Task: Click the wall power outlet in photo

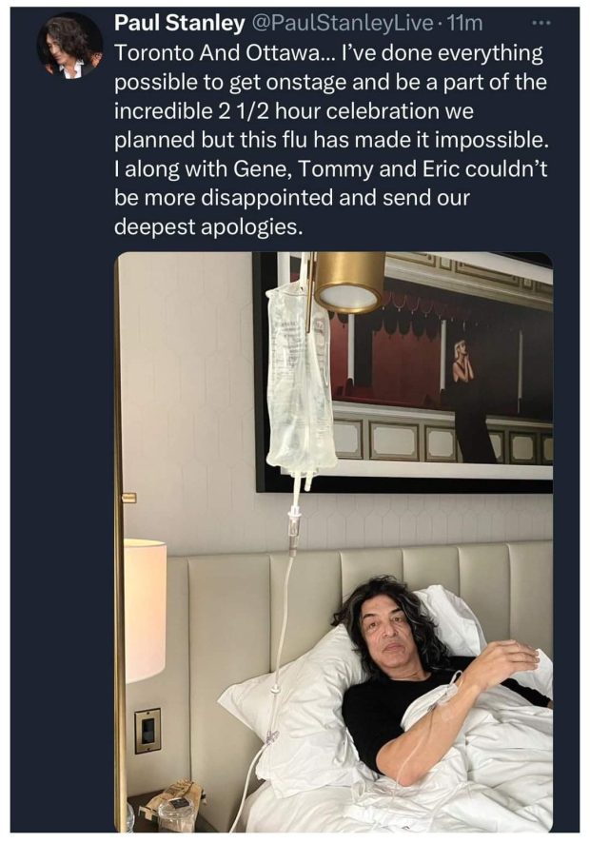Action: coord(147,730)
